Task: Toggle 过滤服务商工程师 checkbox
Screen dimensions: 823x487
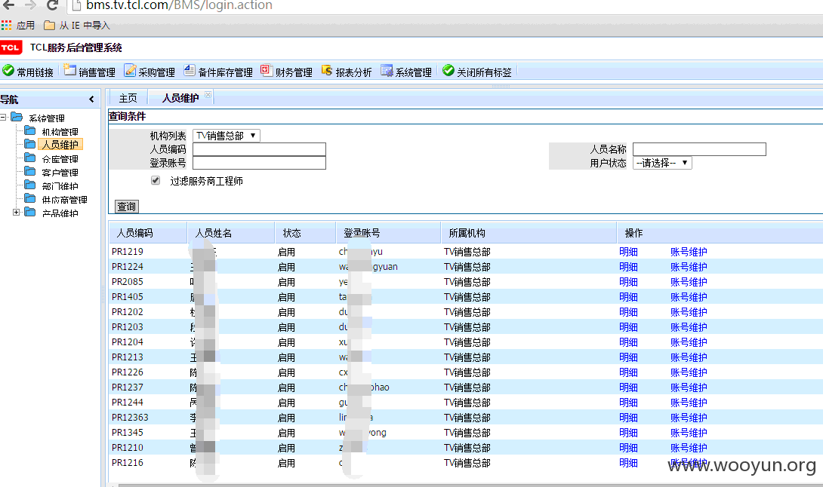Action: point(156,180)
